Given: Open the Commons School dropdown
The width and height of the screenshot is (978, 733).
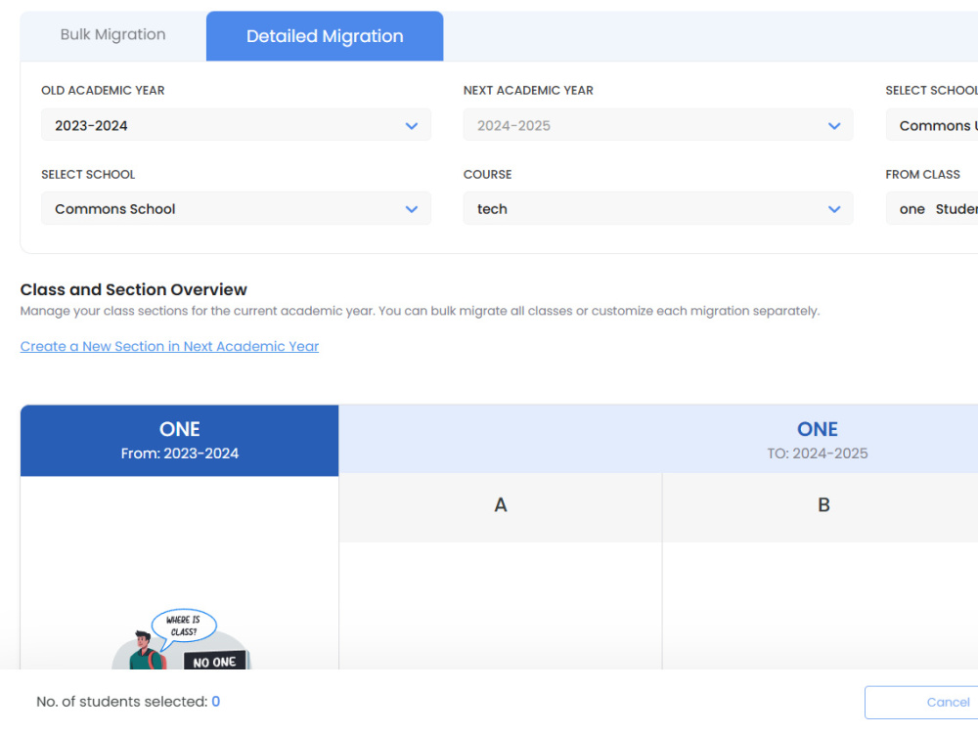Looking at the screenshot, I should pyautogui.click(x=236, y=208).
